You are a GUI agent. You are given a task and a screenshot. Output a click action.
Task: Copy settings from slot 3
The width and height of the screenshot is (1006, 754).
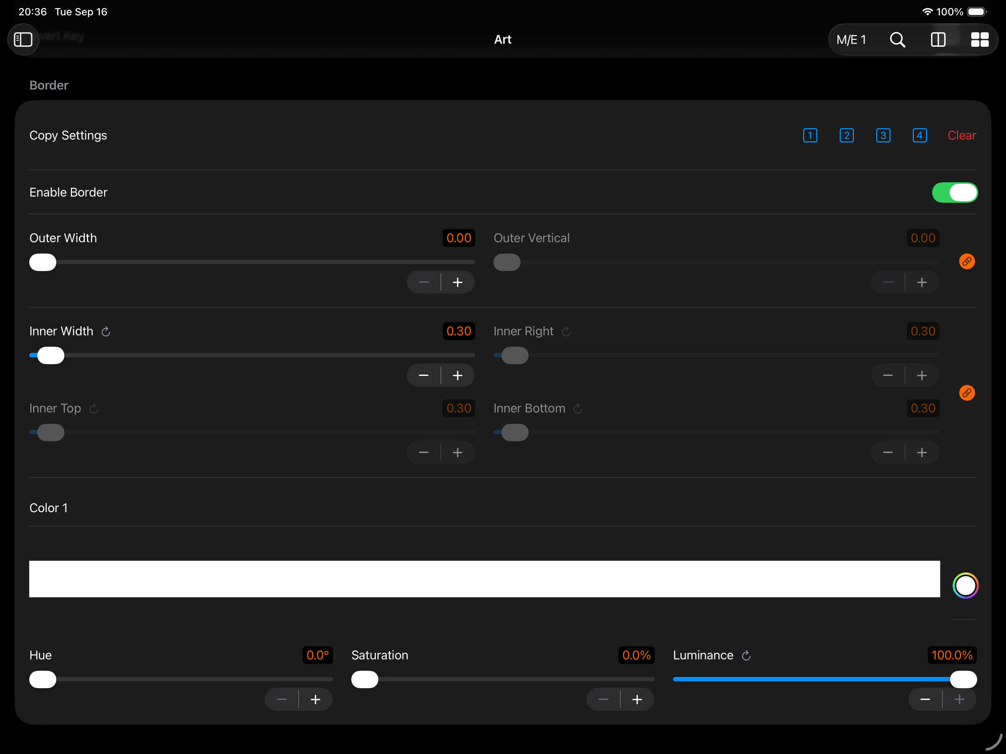883,136
